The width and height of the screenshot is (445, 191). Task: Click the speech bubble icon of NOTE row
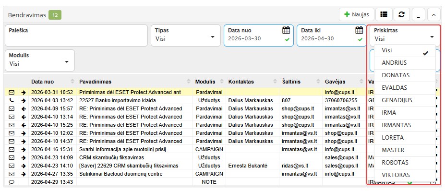coord(12,182)
